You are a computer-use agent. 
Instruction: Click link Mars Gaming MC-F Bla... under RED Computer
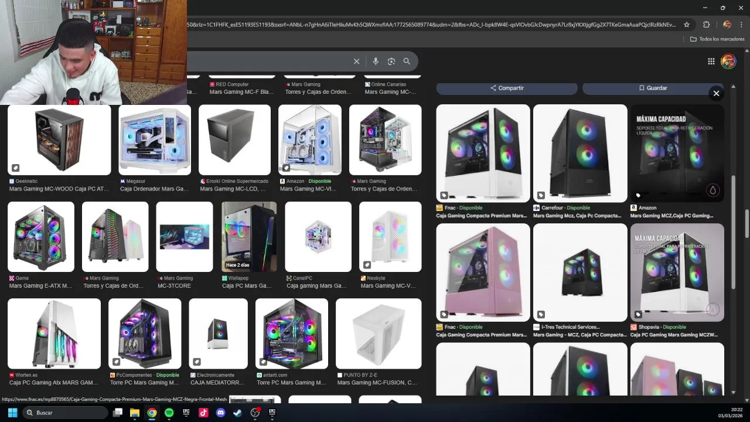click(x=241, y=92)
